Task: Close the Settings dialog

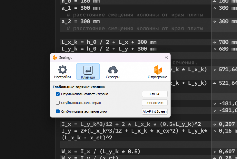Action: [166, 57]
